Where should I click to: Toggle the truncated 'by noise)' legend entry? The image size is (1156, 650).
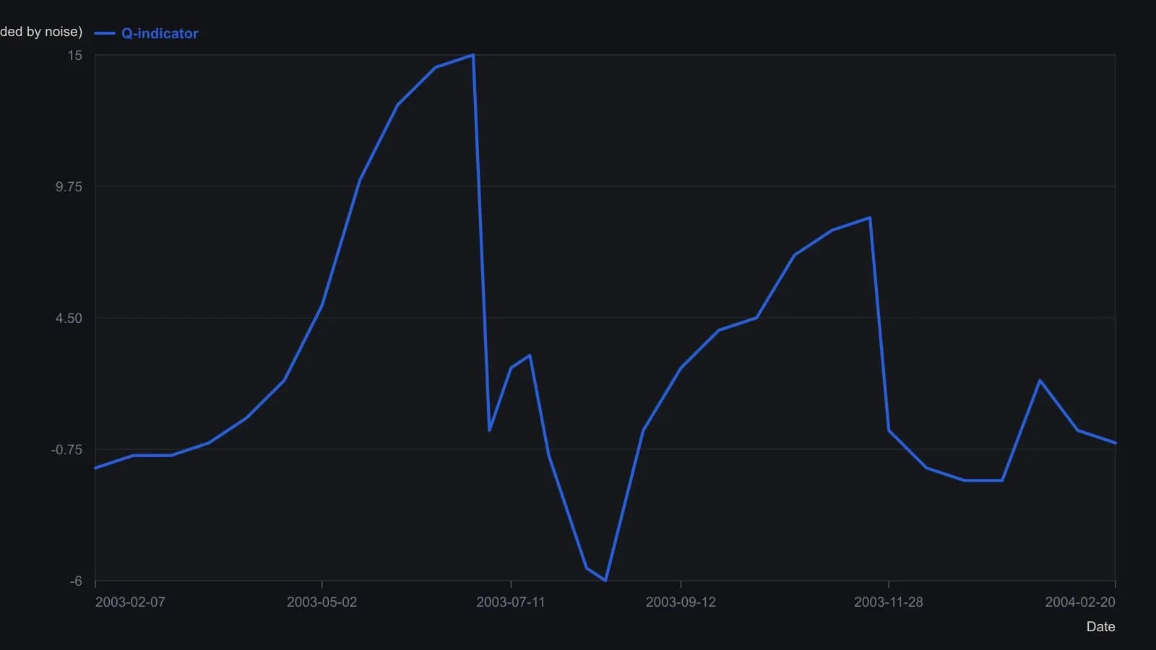pyautogui.click(x=41, y=32)
